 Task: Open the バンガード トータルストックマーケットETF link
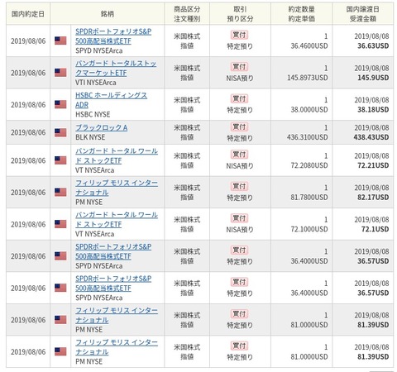coord(116,68)
